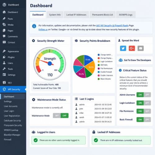Open Blacklist Manager submenu item
Viewport: 155px width, 155px height.
[x=12, y=135]
